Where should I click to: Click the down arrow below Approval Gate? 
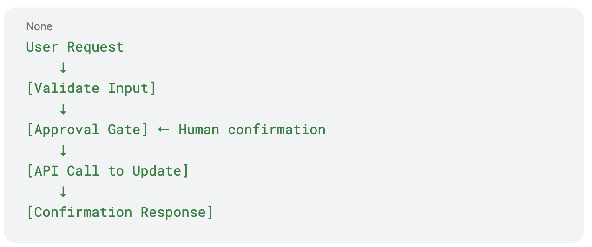(x=63, y=150)
